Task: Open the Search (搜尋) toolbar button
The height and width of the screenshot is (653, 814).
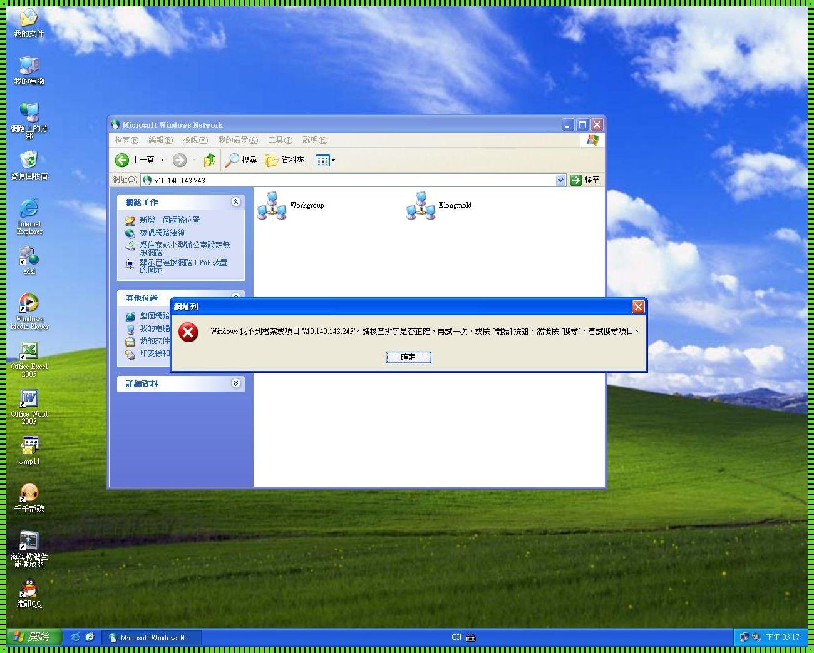Action: pos(242,160)
